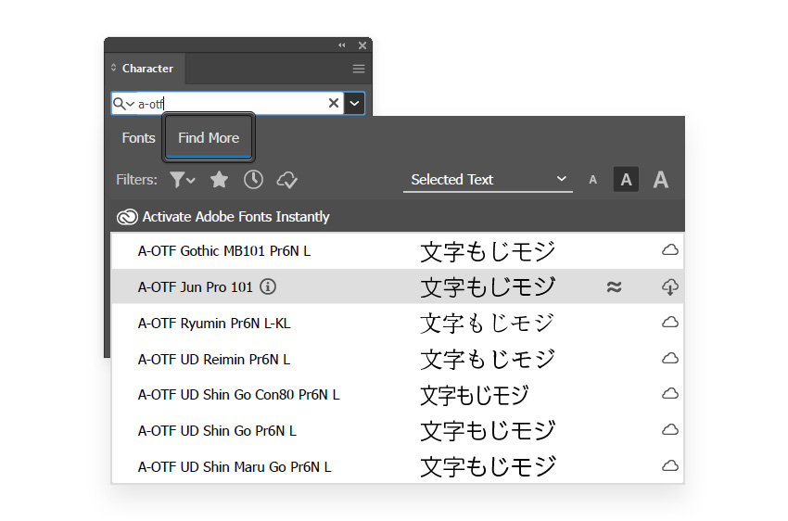
Task: Select A-OTF Jun Pro 101 font
Action: tap(195, 286)
